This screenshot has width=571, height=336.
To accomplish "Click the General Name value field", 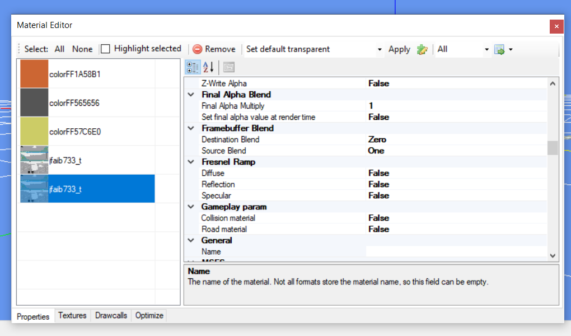I will click(456, 251).
